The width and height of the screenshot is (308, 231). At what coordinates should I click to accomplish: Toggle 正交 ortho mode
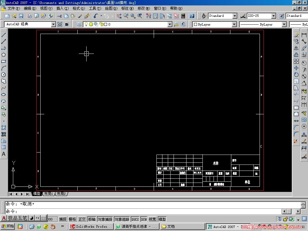(82, 219)
